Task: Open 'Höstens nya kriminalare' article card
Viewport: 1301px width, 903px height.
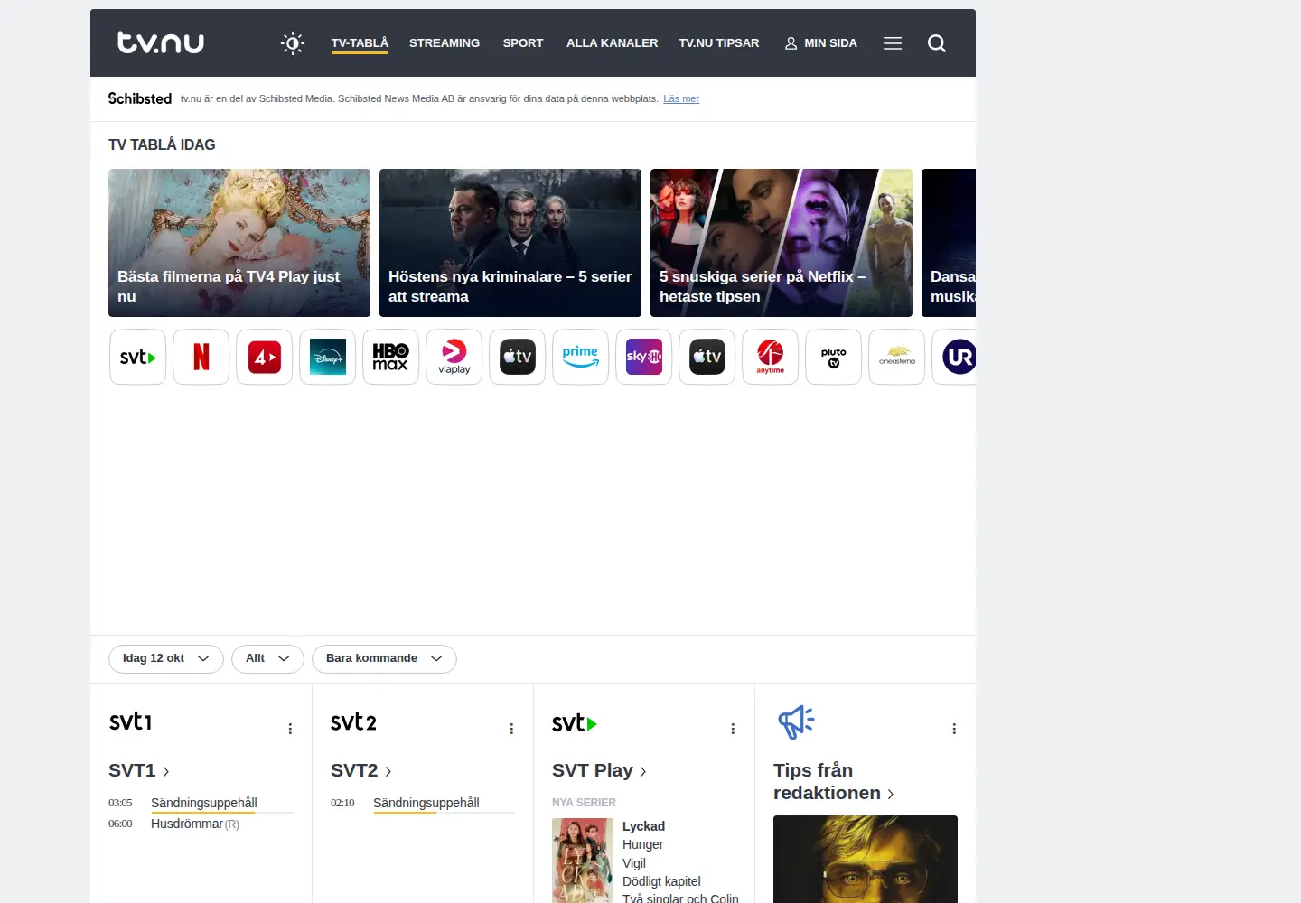Action: pos(510,243)
